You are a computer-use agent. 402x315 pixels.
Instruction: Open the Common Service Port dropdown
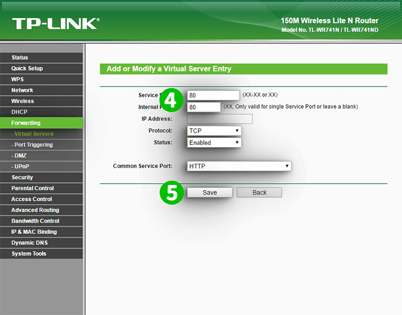[x=239, y=166]
